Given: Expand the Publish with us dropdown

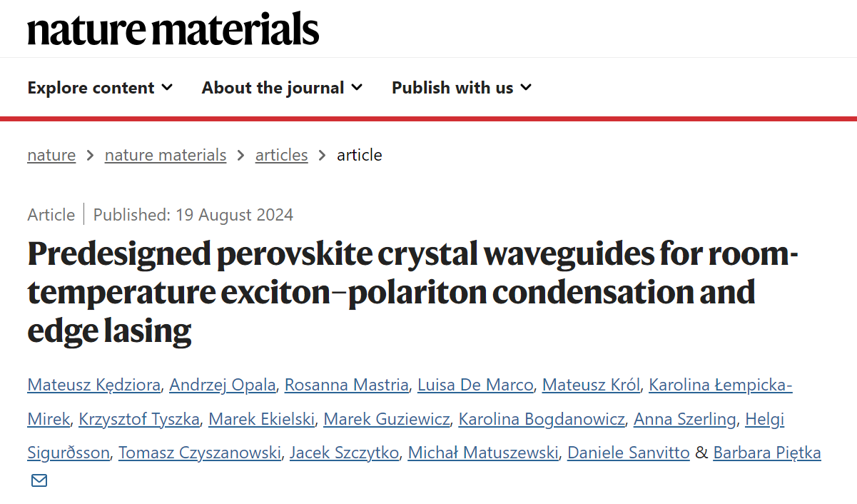Looking at the screenshot, I should pos(462,88).
